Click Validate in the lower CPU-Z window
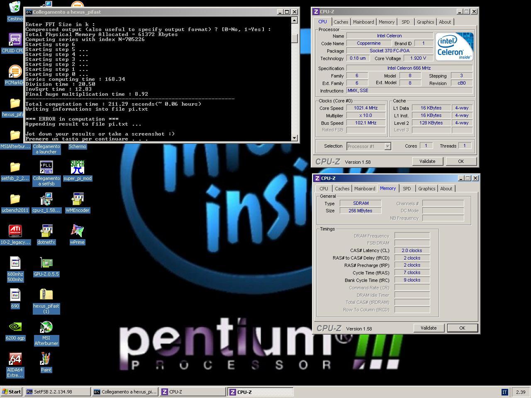This screenshot has height=398, width=531. tap(429, 328)
